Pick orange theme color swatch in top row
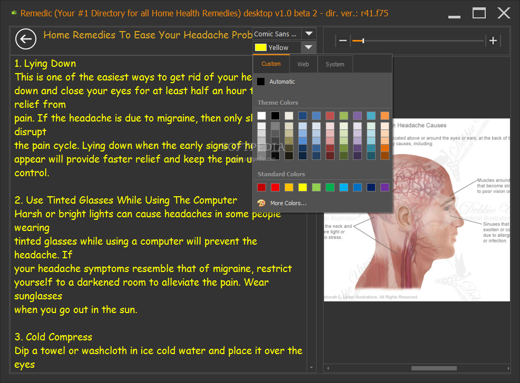 click(x=385, y=116)
